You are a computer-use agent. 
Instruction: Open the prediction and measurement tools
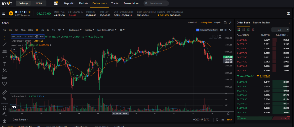click(x=5, y=77)
